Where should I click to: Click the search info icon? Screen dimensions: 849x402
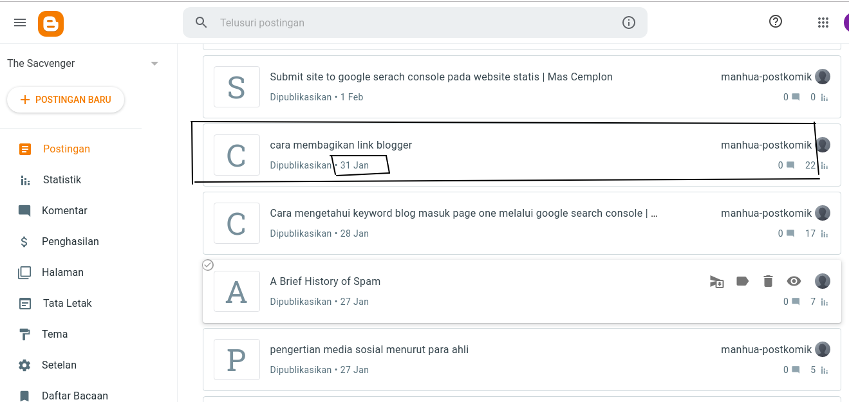pos(629,23)
